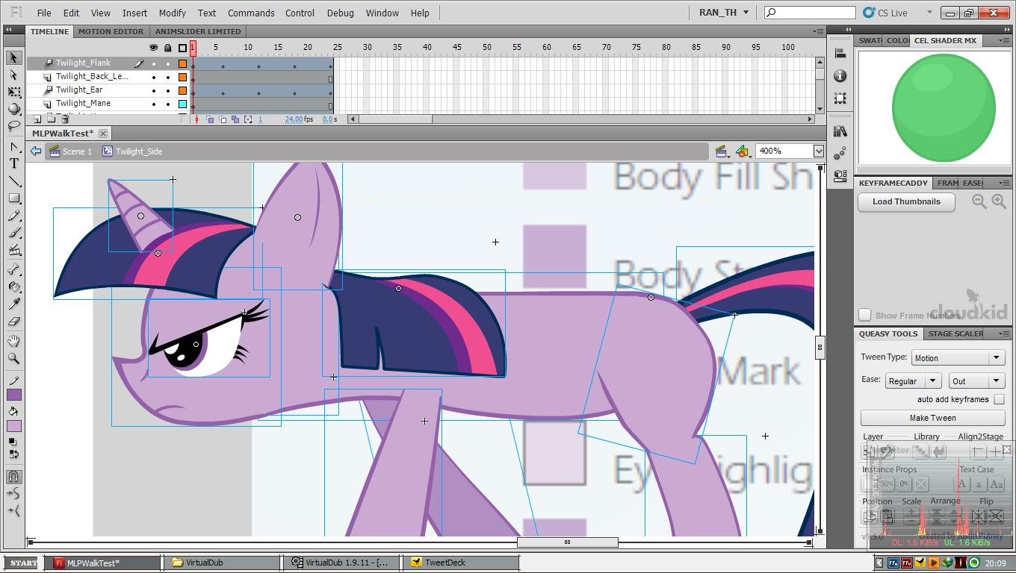Expand the collapsed tools panel arrows
This screenshot has height=573, width=1016.
point(9,29)
